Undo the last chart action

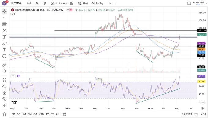[x=110, y=3]
